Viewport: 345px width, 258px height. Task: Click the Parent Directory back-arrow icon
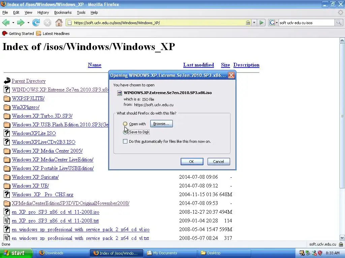[x=7, y=81]
